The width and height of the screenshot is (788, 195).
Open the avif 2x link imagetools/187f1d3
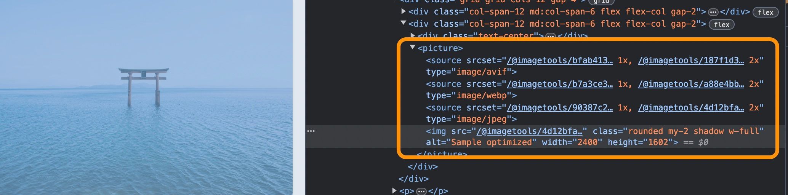coord(691,60)
